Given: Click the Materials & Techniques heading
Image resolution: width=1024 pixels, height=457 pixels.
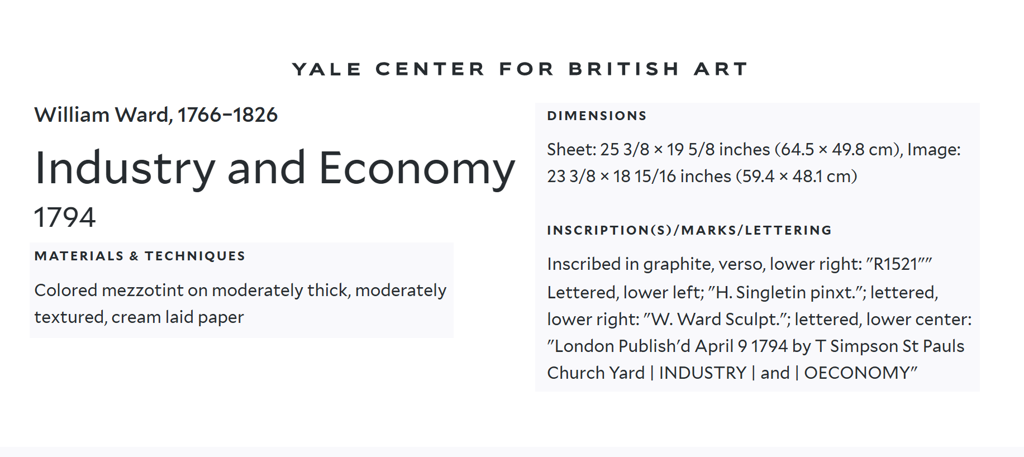Looking at the screenshot, I should pos(140,256).
